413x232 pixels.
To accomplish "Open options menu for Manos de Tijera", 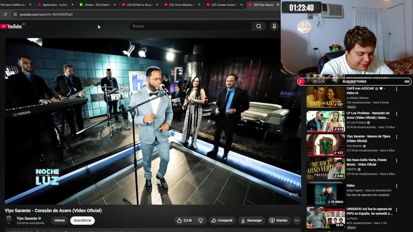I will click(x=397, y=137).
